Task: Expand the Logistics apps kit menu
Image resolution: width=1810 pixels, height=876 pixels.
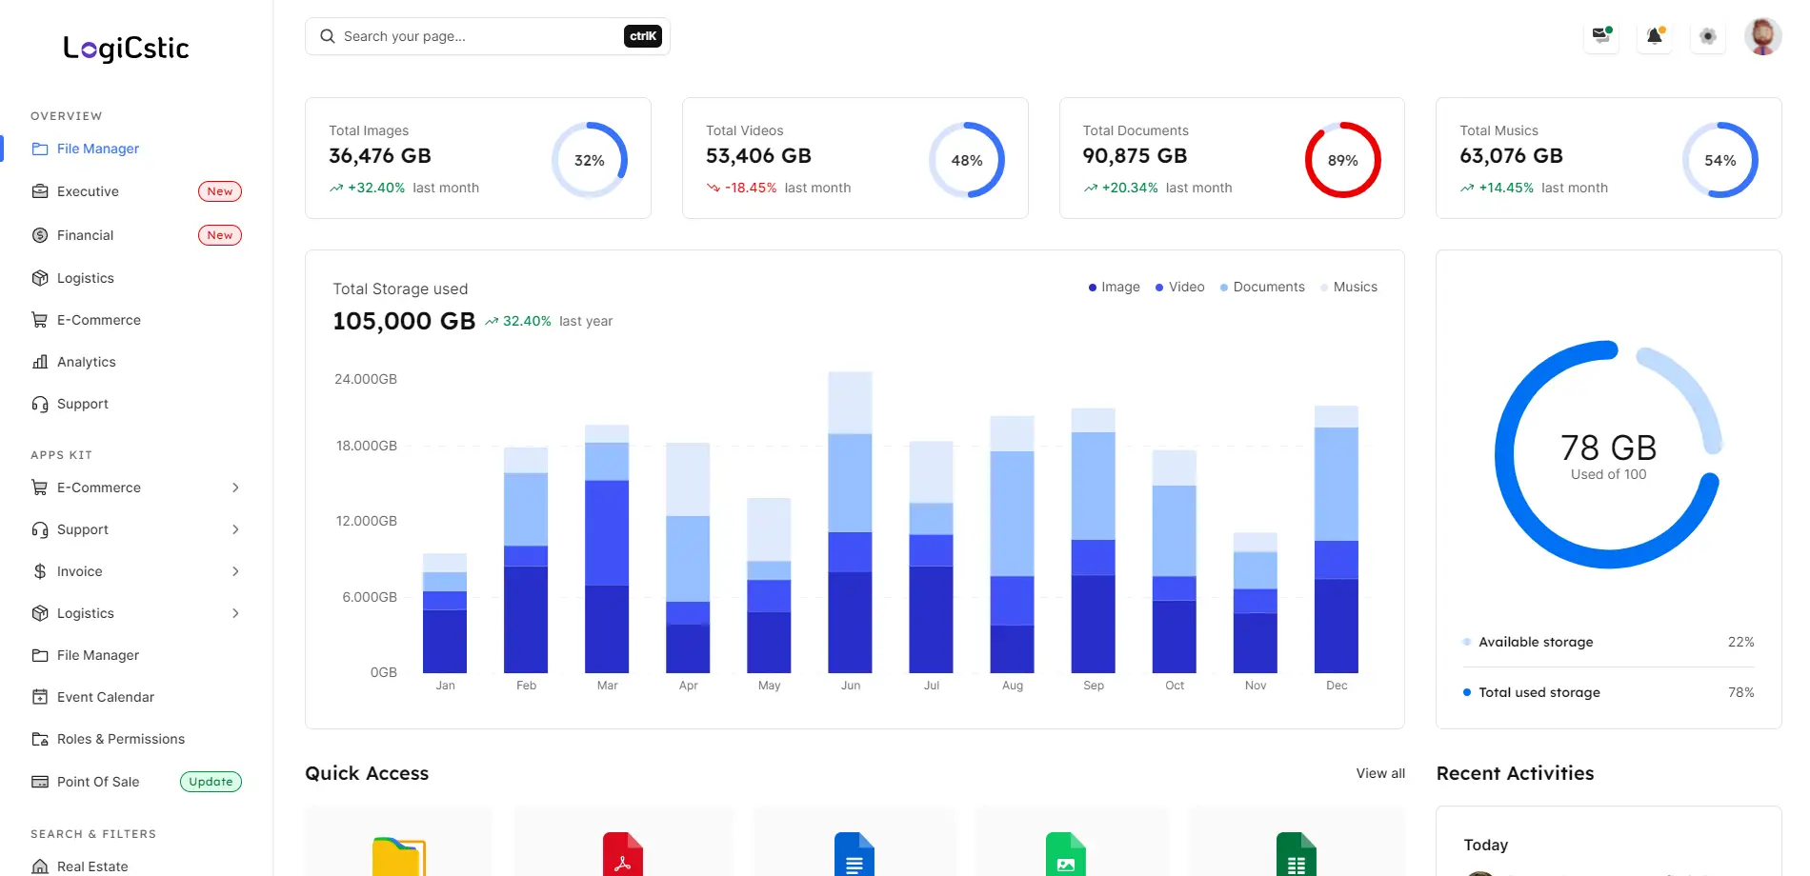Action: click(x=235, y=613)
